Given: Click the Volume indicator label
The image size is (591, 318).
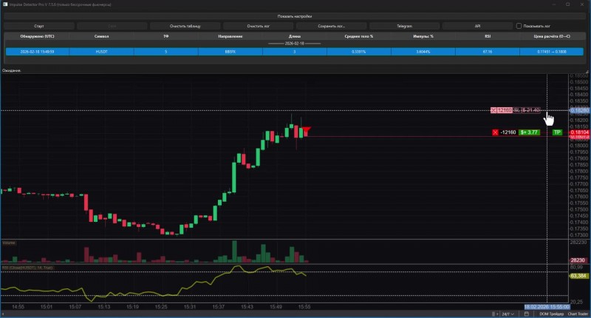Looking at the screenshot, I should [x=9, y=243].
